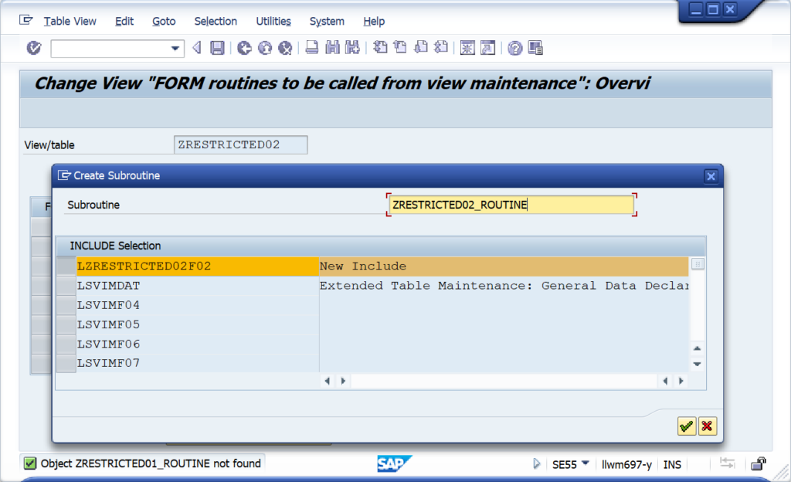This screenshot has height=482, width=791.
Task: Click the Find binoculars icon
Action: 333,49
